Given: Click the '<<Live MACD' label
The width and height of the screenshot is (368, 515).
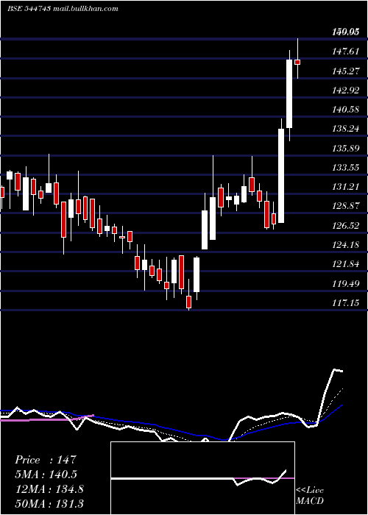Looking at the screenshot, I should (x=310, y=495).
